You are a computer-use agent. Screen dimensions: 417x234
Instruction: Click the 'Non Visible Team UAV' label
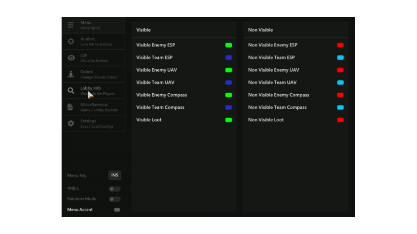[272, 82]
